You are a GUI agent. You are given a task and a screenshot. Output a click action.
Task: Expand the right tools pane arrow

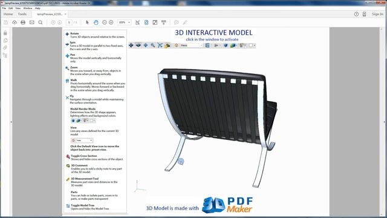coord(385,122)
